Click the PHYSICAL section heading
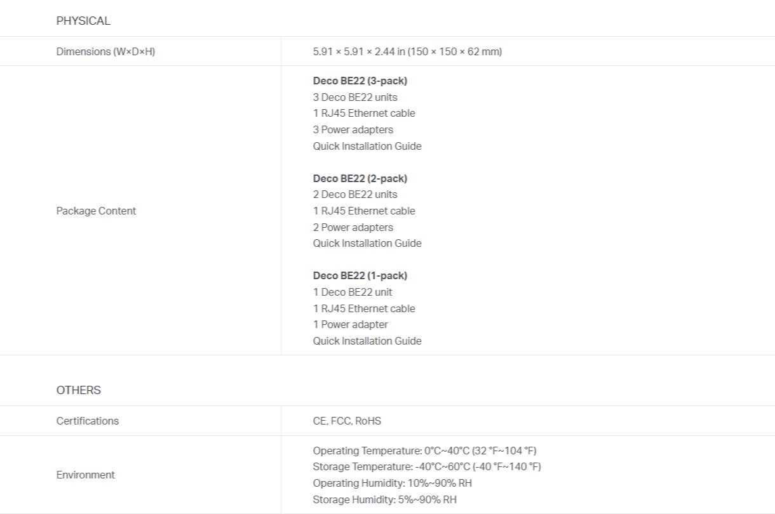Viewport: 775px width, 514px height. tap(83, 21)
